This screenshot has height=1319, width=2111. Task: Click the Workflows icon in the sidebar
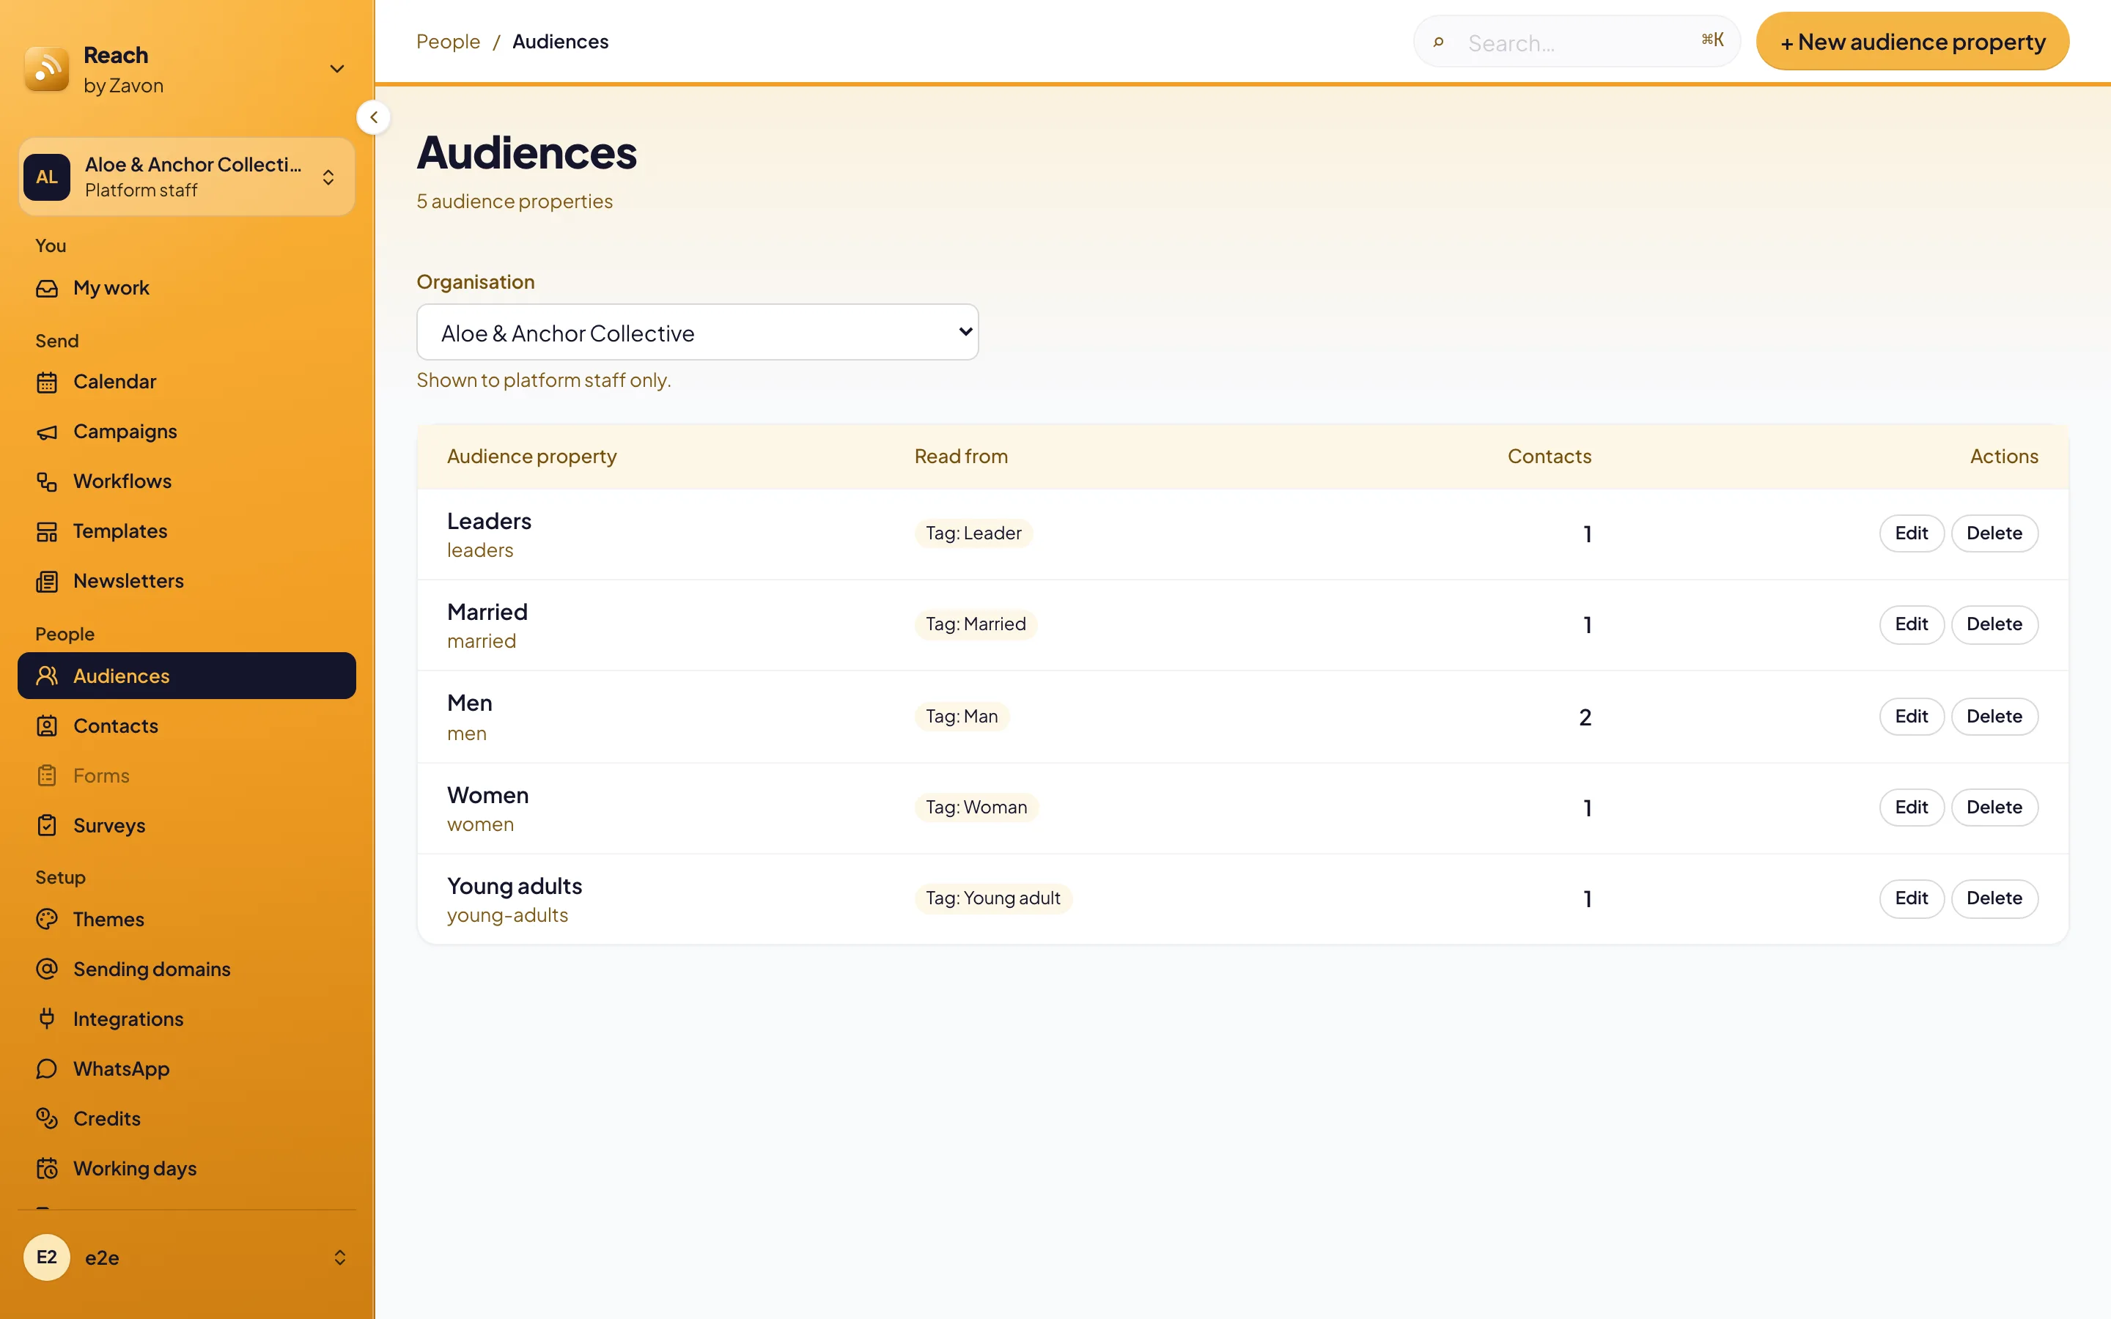pyautogui.click(x=47, y=481)
